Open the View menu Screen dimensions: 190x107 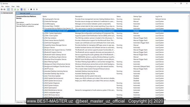click(x=13, y=7)
